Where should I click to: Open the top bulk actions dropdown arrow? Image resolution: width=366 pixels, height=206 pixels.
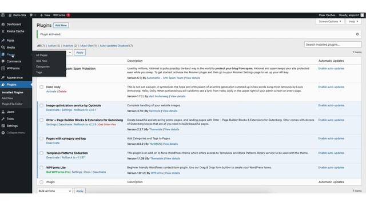pyautogui.click(x=70, y=53)
